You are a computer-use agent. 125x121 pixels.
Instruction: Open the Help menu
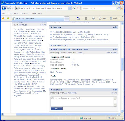40,13
